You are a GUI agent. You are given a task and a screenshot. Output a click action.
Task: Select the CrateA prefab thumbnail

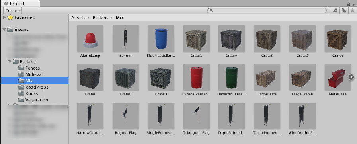point(232,39)
